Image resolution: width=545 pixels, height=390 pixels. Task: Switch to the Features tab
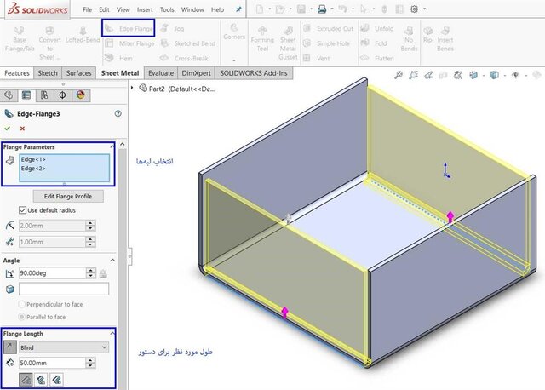[17, 73]
